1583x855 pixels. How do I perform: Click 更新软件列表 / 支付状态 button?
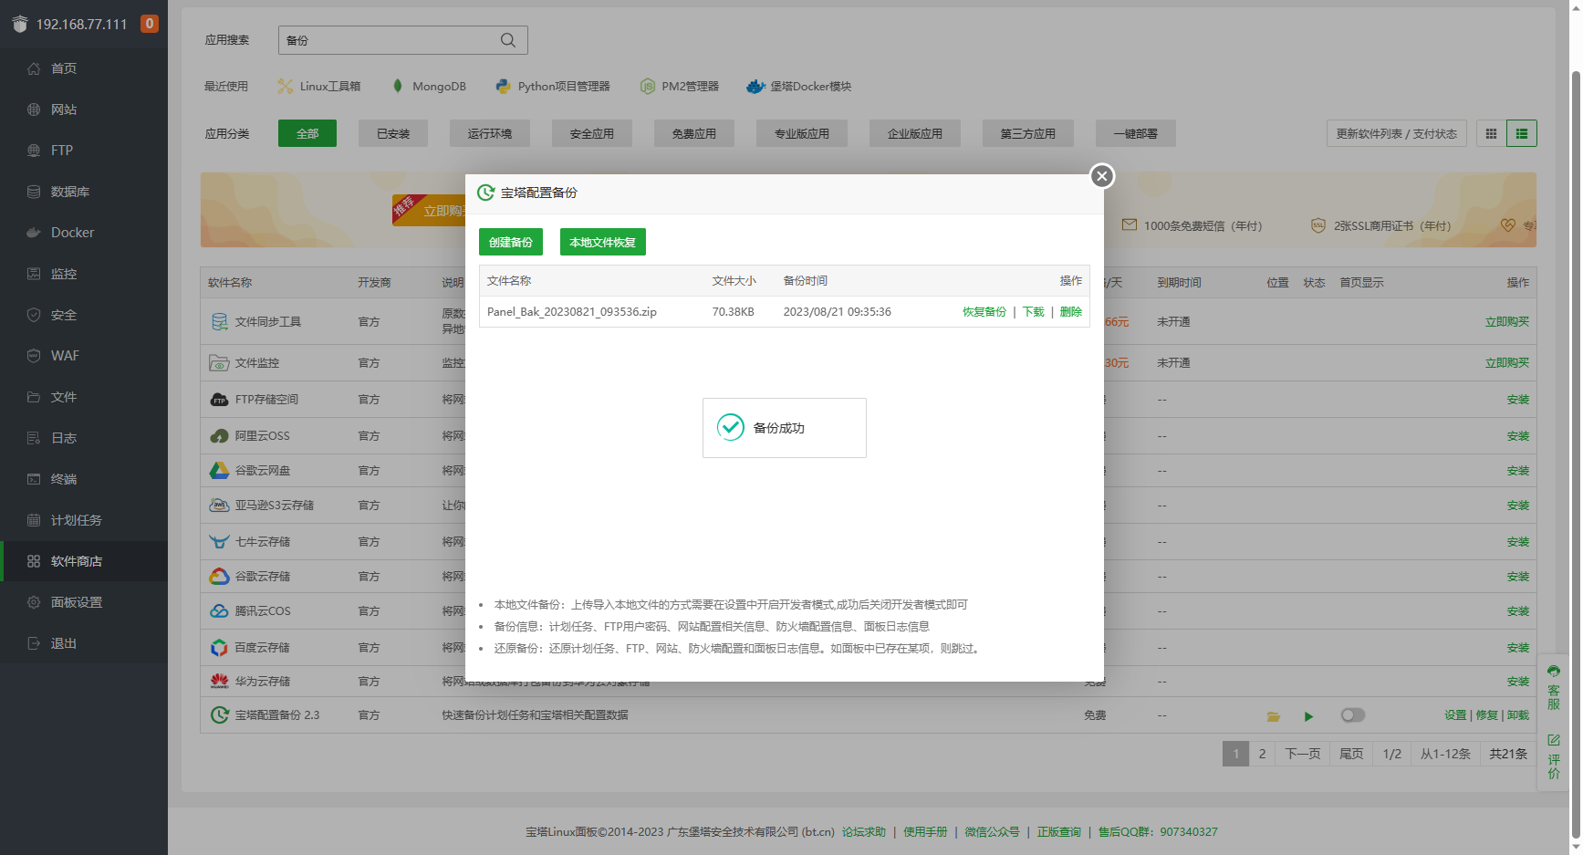(x=1397, y=133)
